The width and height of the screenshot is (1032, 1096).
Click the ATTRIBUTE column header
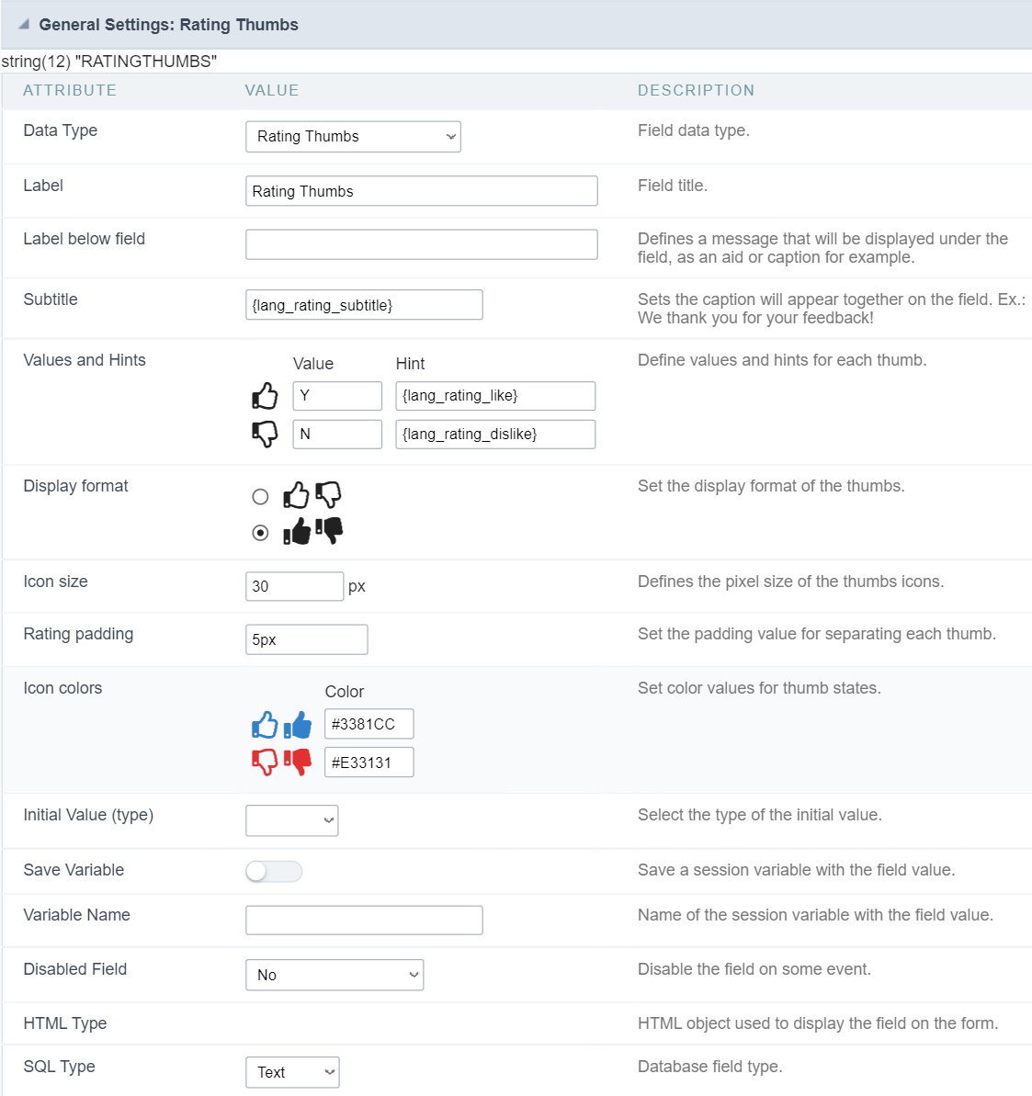(x=71, y=90)
